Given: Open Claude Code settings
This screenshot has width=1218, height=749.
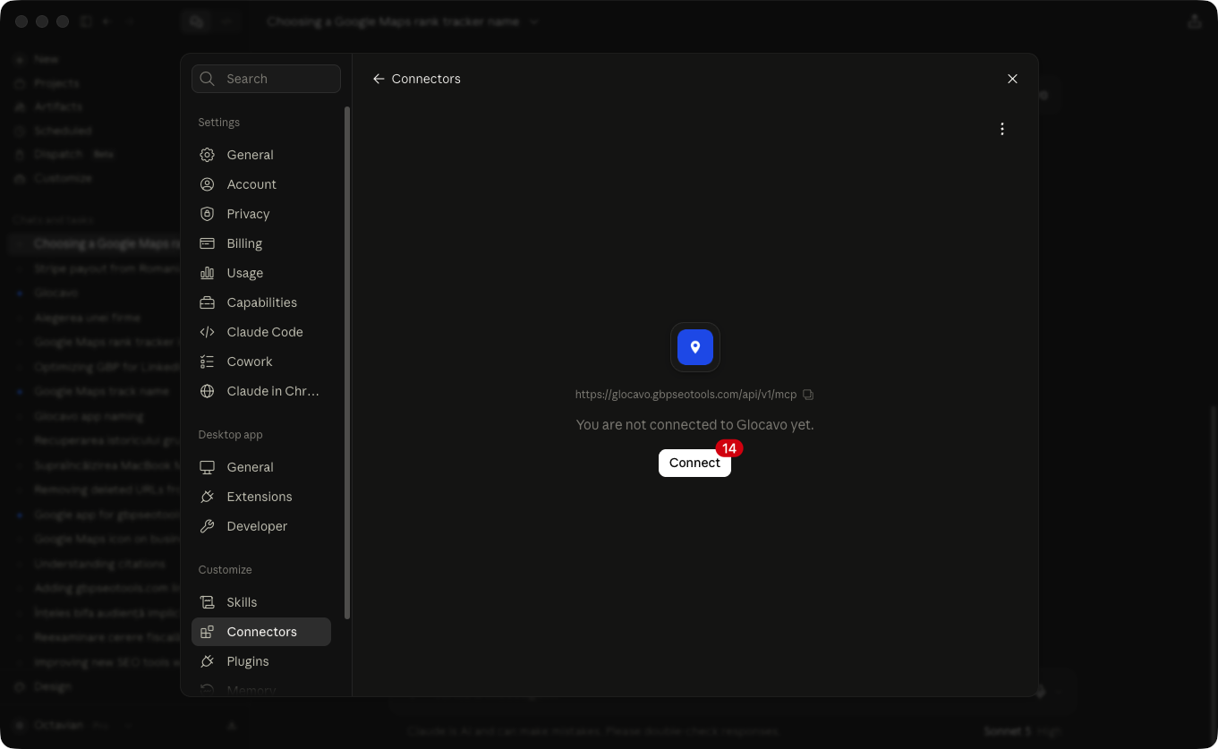Looking at the screenshot, I should [261, 332].
